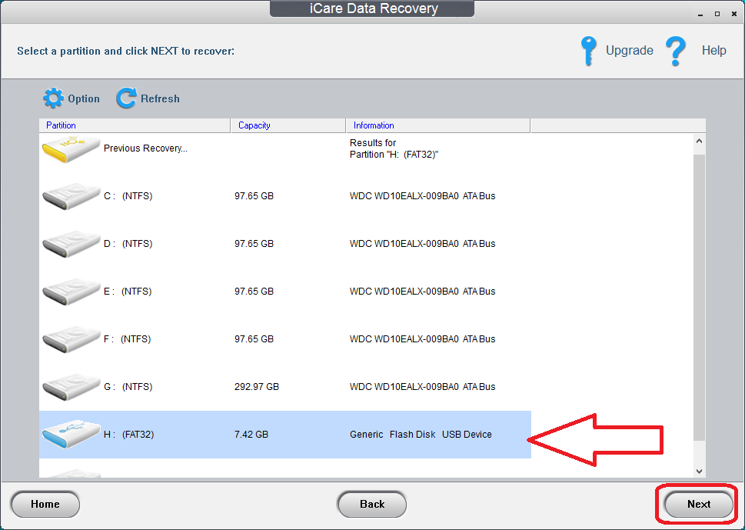Click the D: drive icon in the list
The height and width of the screenshot is (530, 745).
(x=70, y=243)
